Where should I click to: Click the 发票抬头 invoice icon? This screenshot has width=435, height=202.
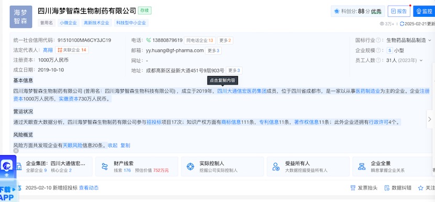coord(353,188)
